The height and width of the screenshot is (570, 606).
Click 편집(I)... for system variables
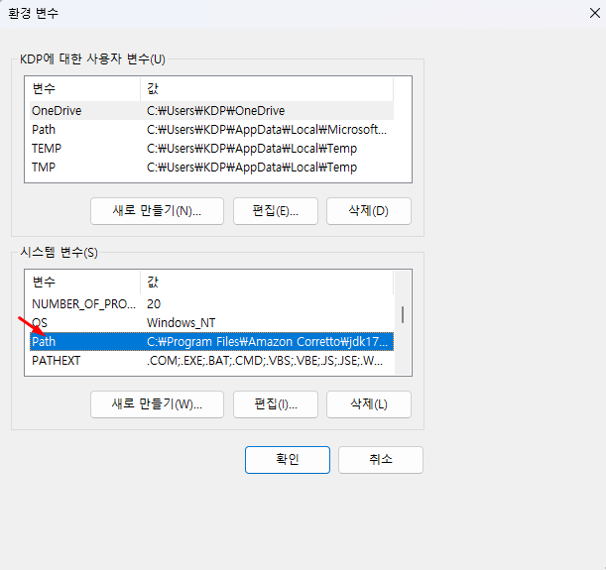[276, 404]
